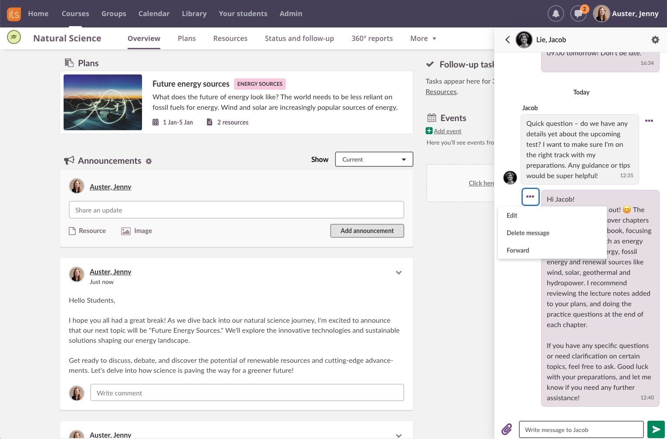Open Announcements settings gear icon
The height and width of the screenshot is (439, 667).
click(149, 161)
